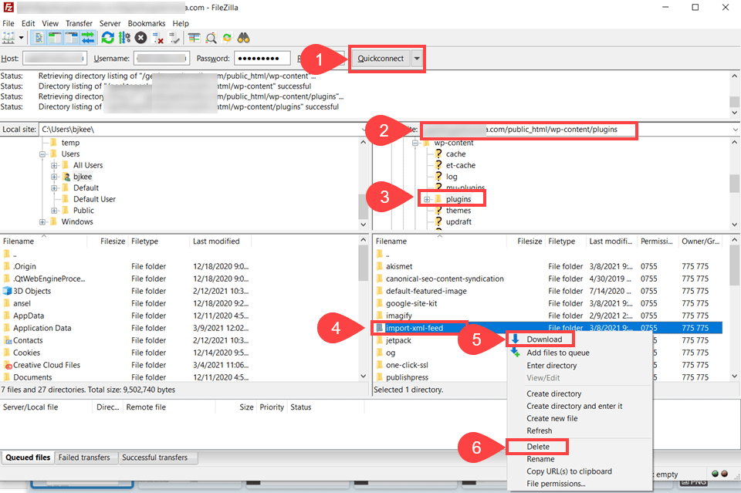Open the Bookmarks menu
741x493 pixels.
tap(146, 23)
